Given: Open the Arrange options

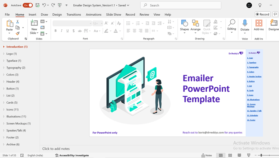Looking at the screenshot, I should [195, 26].
